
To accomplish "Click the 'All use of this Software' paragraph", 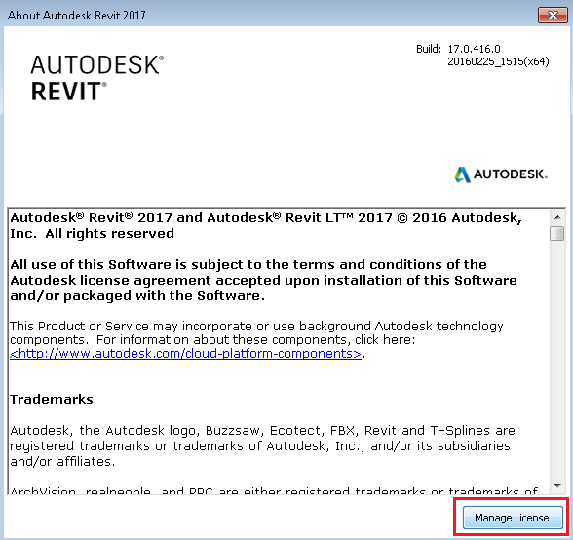I will pos(263,280).
